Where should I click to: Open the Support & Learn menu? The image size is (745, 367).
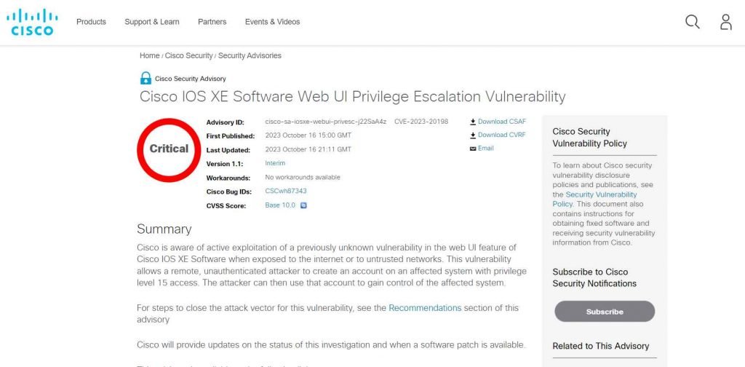(x=151, y=22)
